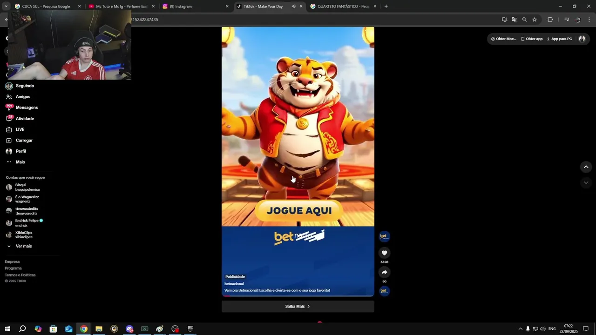The height and width of the screenshot is (335, 596).
Task: Open the TikTok profile avatar at top right
Action: coord(582,39)
